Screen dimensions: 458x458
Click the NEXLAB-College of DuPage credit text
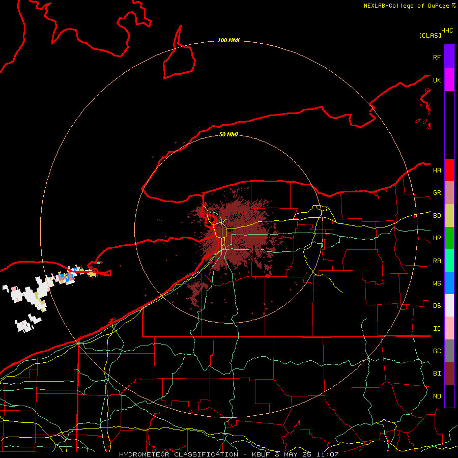click(x=408, y=6)
